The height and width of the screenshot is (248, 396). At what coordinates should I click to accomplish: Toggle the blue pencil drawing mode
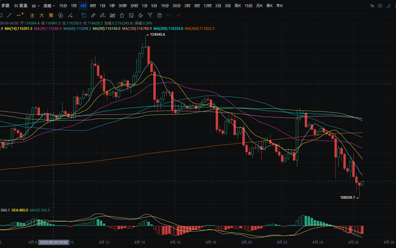(x=389, y=6)
